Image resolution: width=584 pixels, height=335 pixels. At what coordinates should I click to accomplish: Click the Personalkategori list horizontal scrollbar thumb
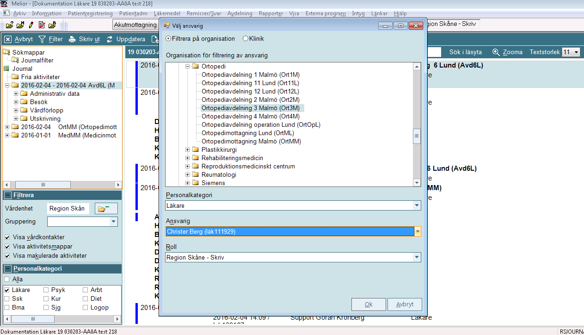tap(33, 319)
